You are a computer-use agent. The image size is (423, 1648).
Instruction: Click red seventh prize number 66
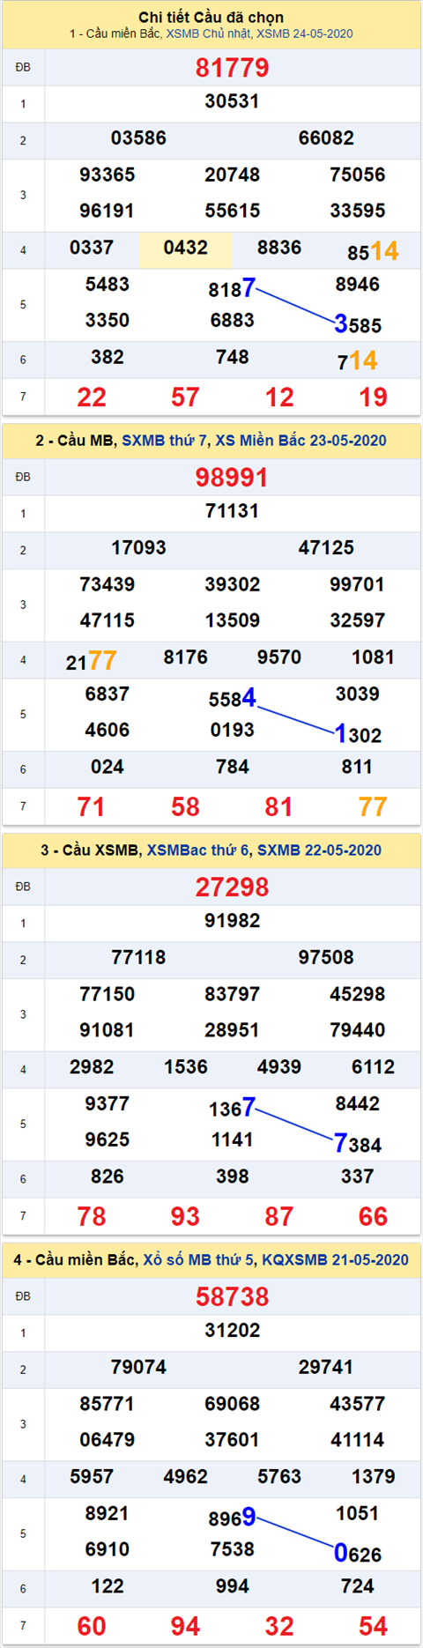pyautogui.click(x=374, y=1217)
